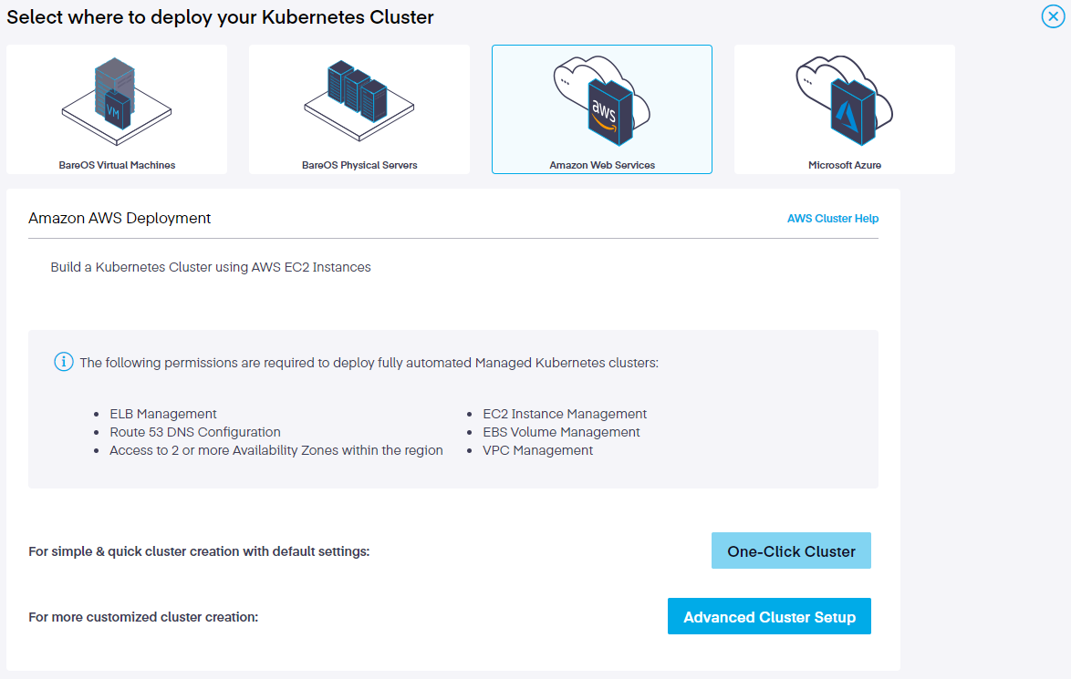
Task: Click the BareOS Virtual Machines server illustration
Action: (x=116, y=95)
